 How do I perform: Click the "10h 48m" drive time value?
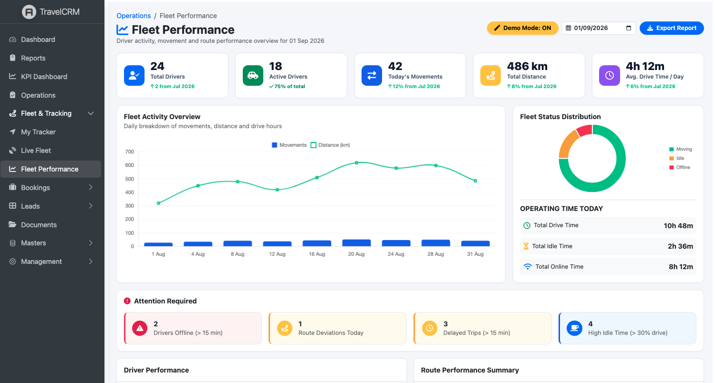(678, 226)
